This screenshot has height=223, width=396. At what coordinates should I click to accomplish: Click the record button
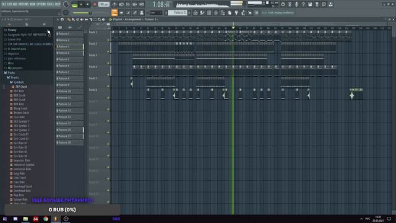pyautogui.click(x=95, y=4)
